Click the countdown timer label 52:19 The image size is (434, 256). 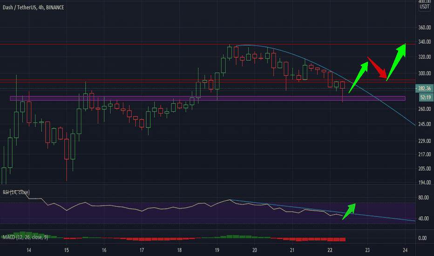click(x=425, y=97)
